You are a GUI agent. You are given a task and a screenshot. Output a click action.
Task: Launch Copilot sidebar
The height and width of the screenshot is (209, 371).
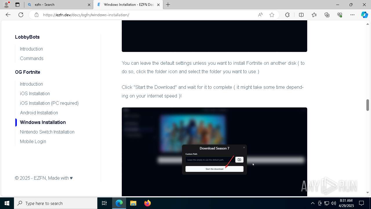(x=364, y=15)
